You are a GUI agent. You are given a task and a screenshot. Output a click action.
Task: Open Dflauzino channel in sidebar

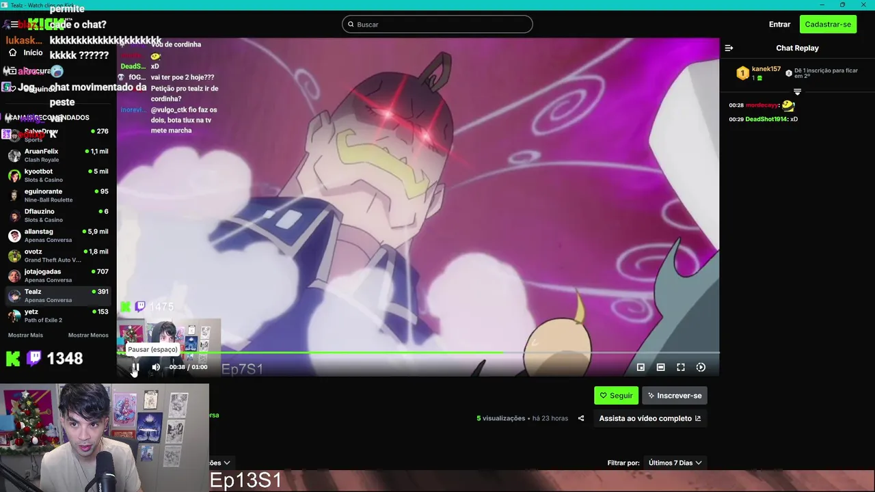(x=58, y=215)
